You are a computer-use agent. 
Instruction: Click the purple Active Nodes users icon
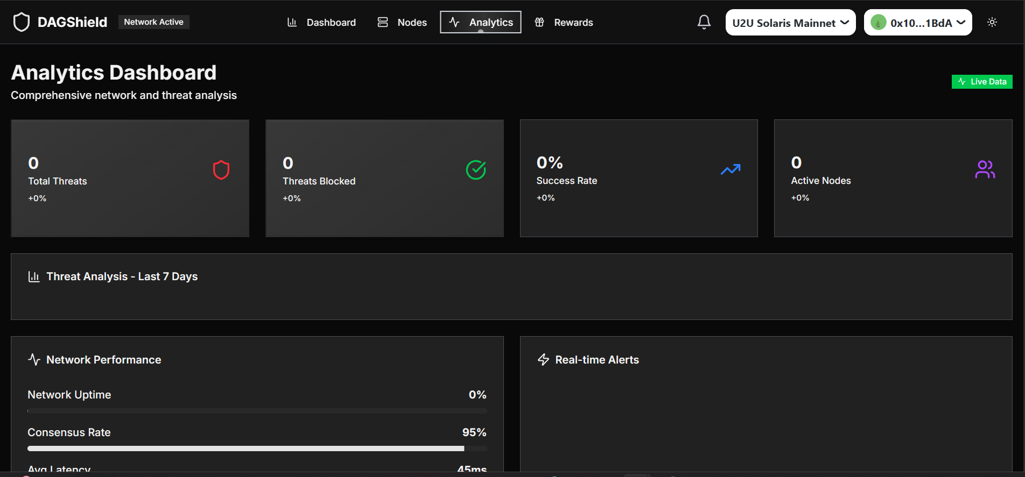tap(985, 169)
